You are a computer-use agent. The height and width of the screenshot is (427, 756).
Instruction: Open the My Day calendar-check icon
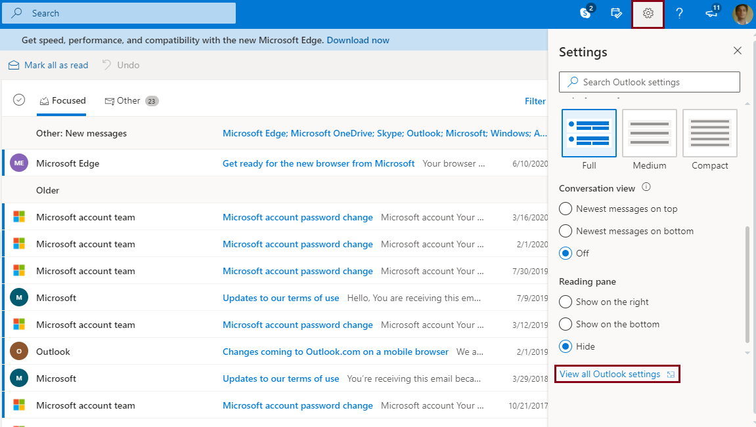point(616,13)
